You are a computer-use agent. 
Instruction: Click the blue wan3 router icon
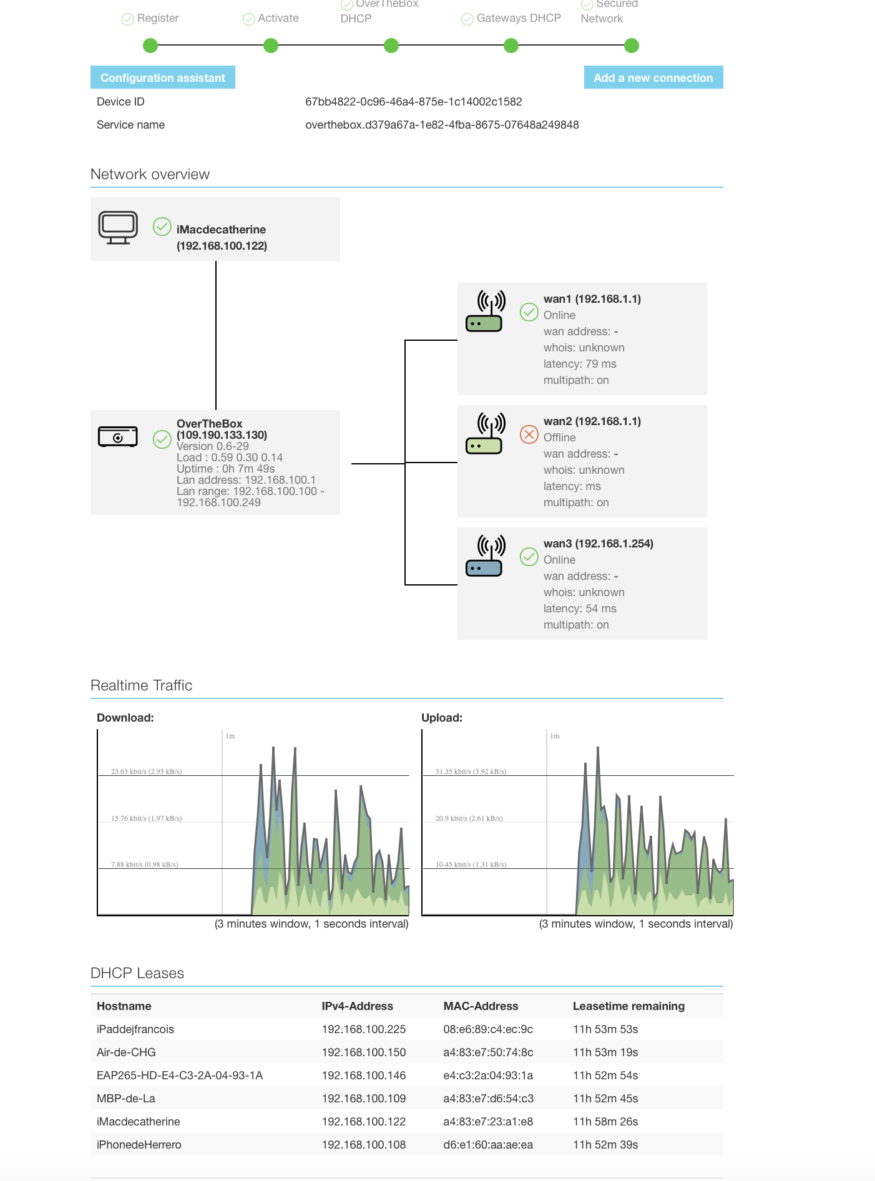[485, 556]
